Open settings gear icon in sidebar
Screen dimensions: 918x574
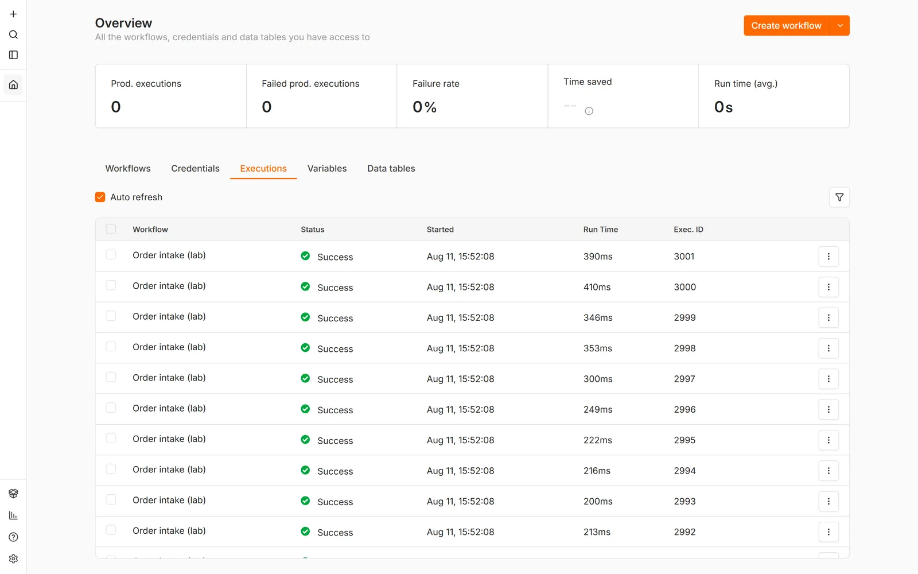click(x=13, y=559)
